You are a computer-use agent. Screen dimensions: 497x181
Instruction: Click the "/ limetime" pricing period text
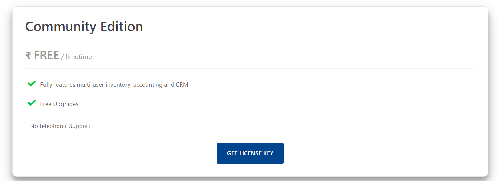point(76,57)
